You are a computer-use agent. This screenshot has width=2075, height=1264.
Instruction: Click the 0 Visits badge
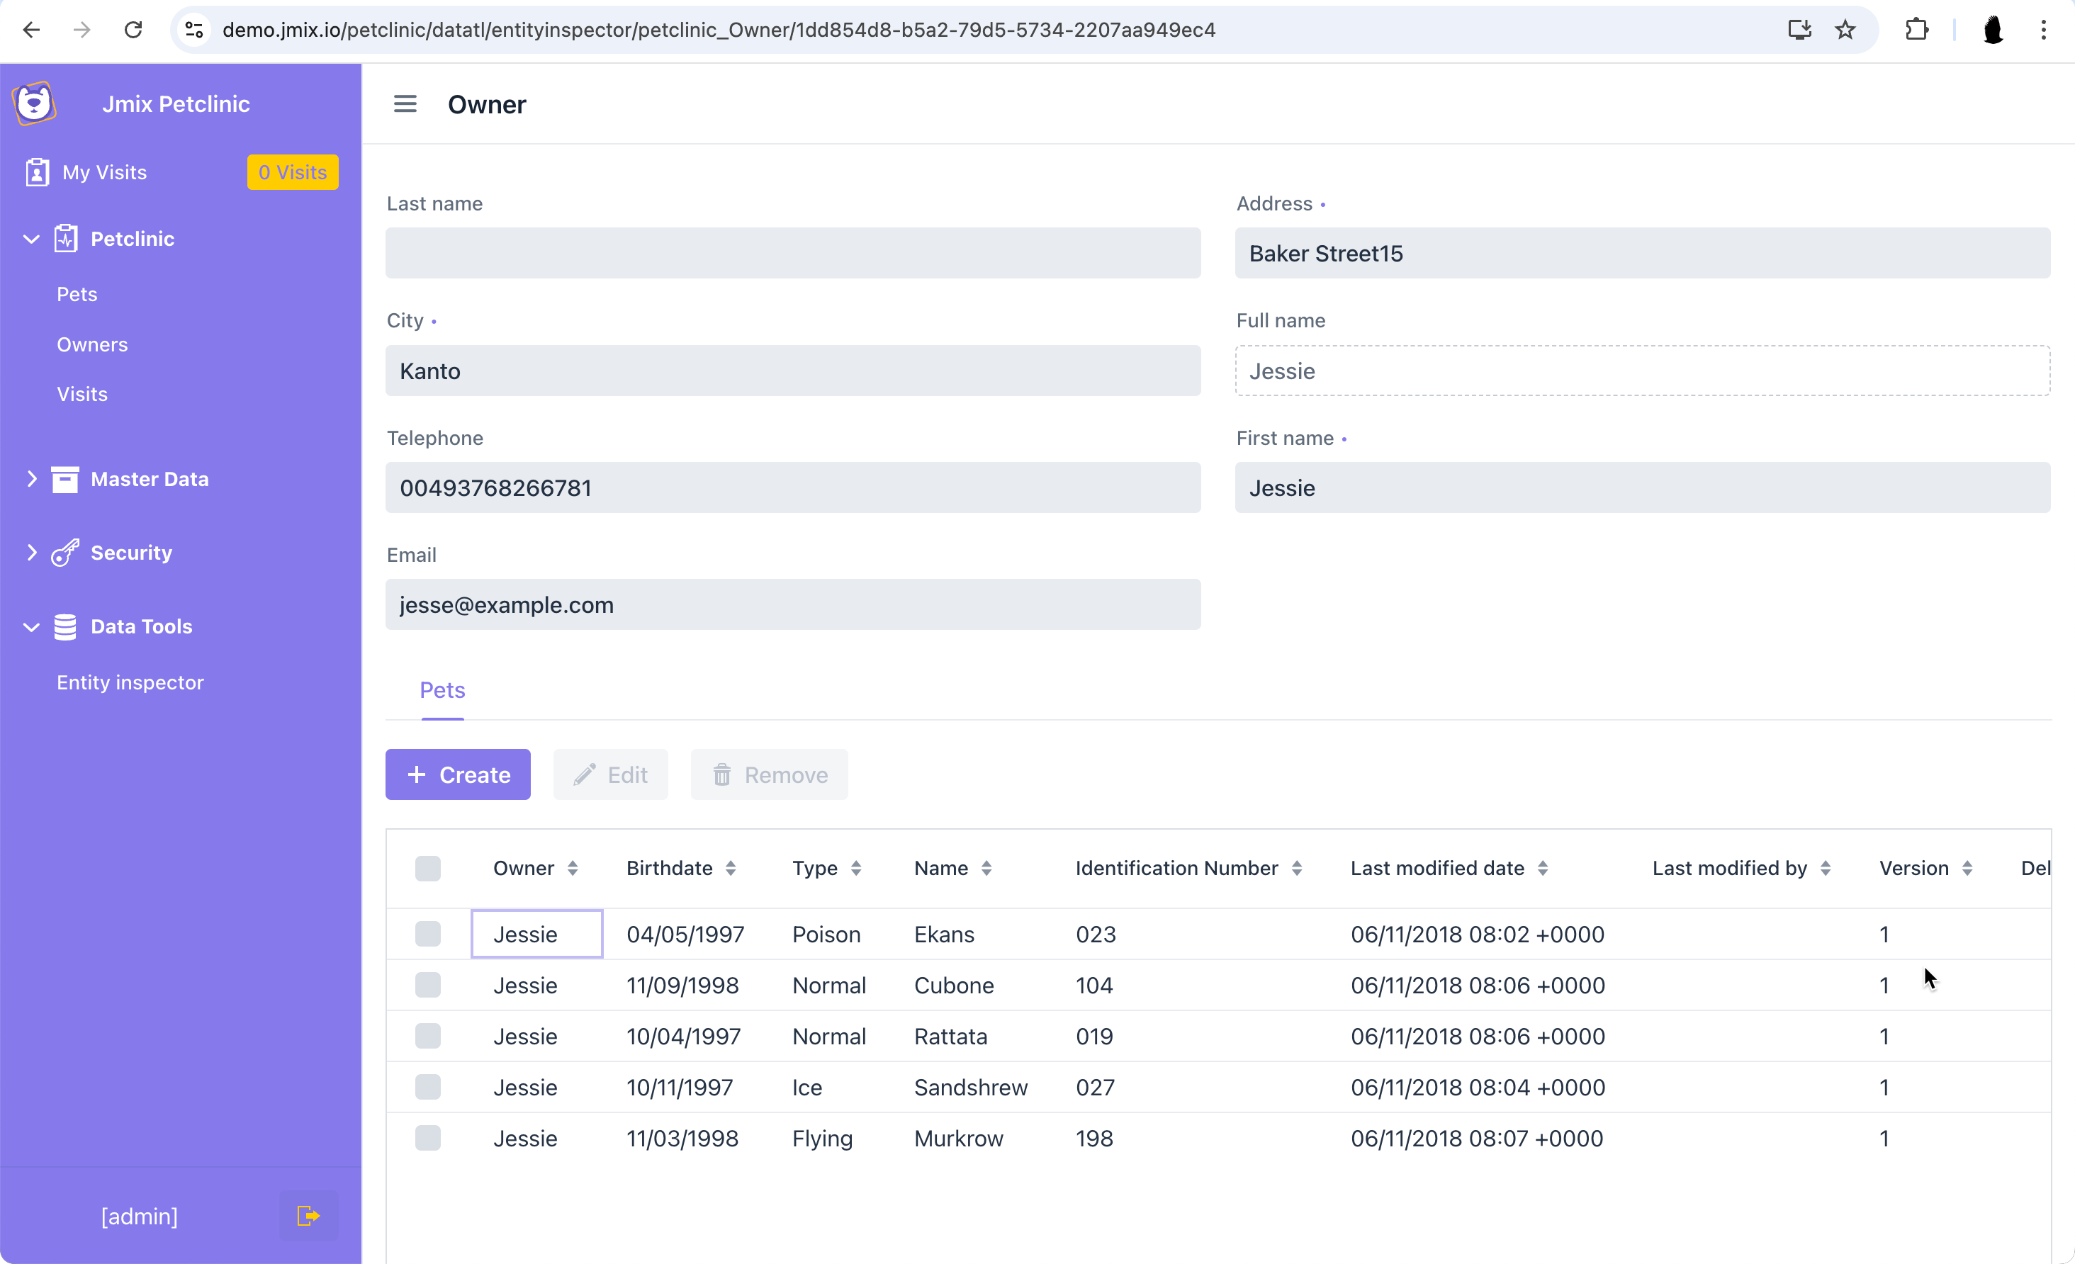(x=293, y=173)
